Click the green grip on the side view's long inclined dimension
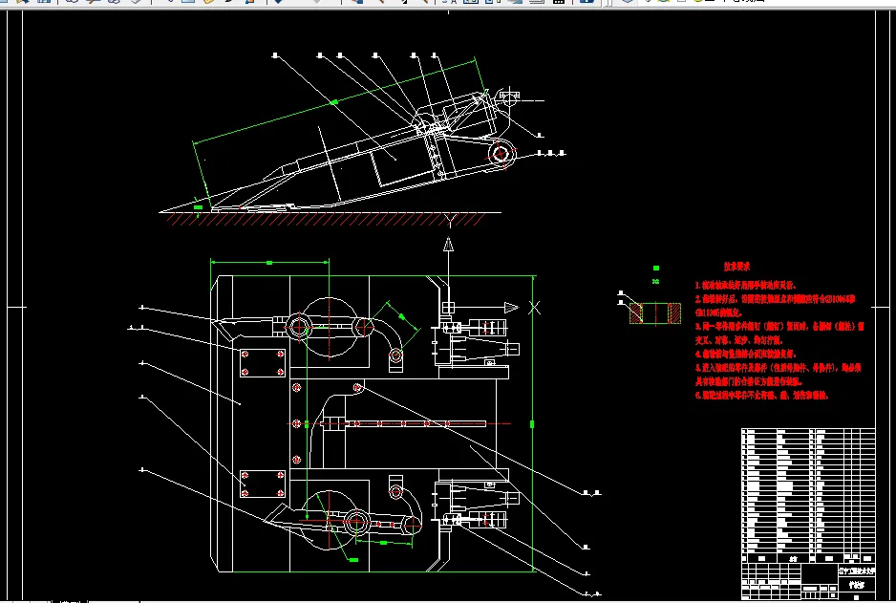Viewport: 896px width, 603px height. tap(334, 102)
